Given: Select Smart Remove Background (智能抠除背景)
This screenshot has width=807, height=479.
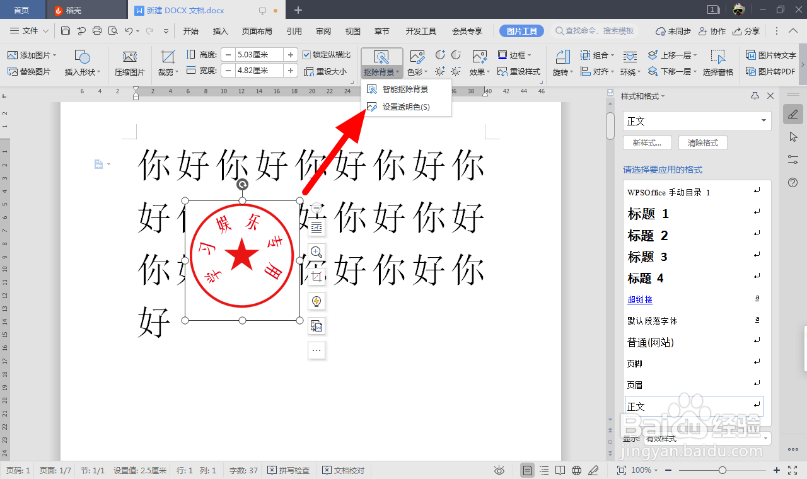Looking at the screenshot, I should pos(405,89).
